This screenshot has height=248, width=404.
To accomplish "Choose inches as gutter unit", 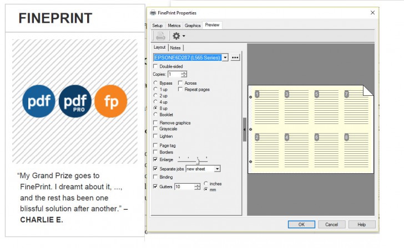I will [205, 183].
